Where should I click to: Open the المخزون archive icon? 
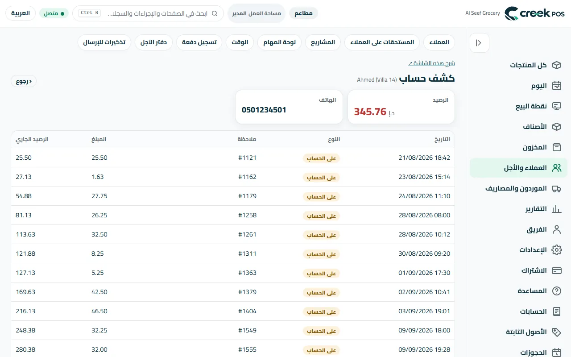point(556,147)
